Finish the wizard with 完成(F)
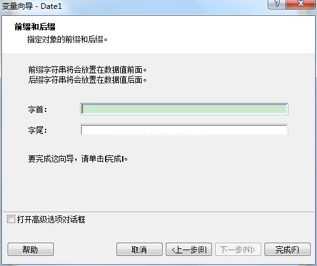 [287, 250]
